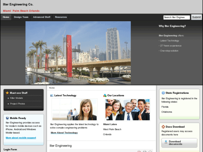
Task: Click the download arrow icon in Download documents button
Action: point(166,142)
